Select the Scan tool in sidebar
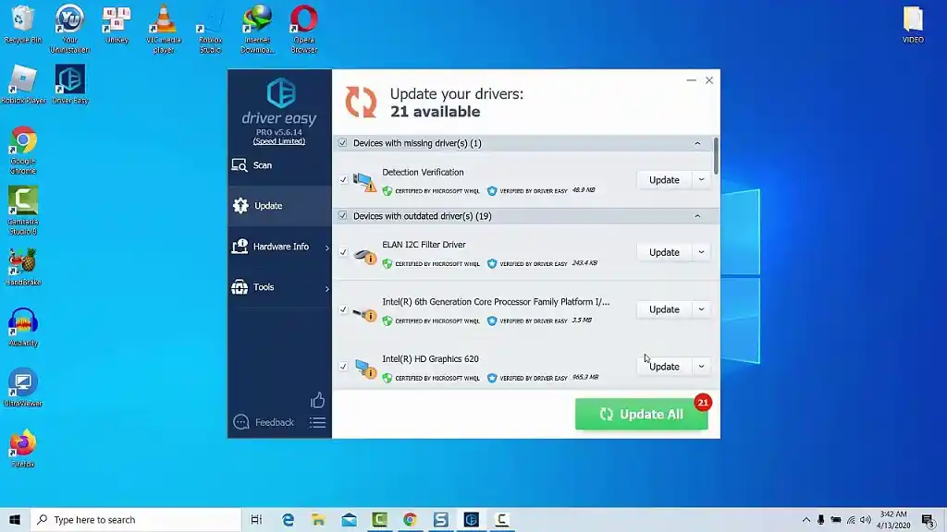947x532 pixels. pyautogui.click(x=262, y=165)
